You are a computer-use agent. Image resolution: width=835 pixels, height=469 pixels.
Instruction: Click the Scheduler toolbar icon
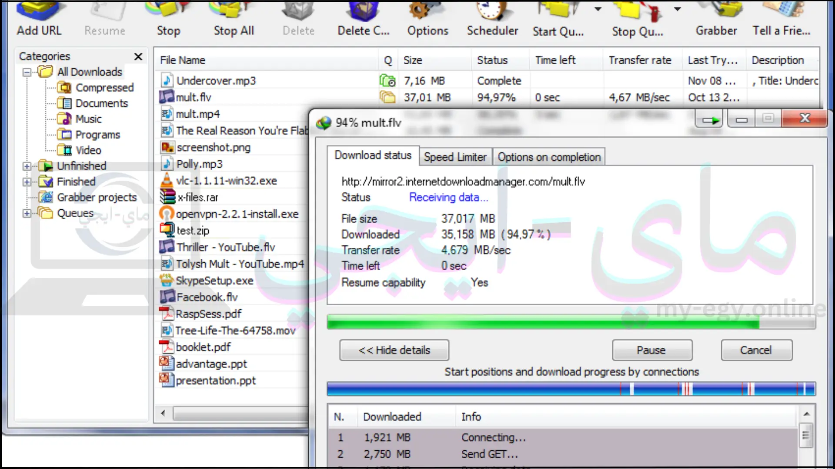coord(492,20)
